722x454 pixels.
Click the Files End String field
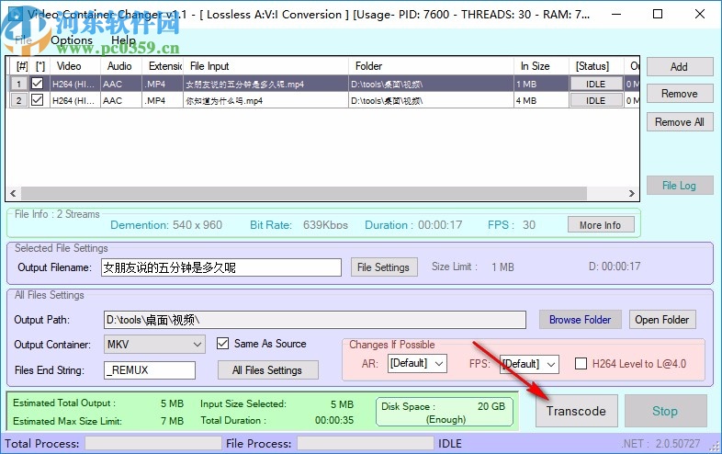coord(150,370)
